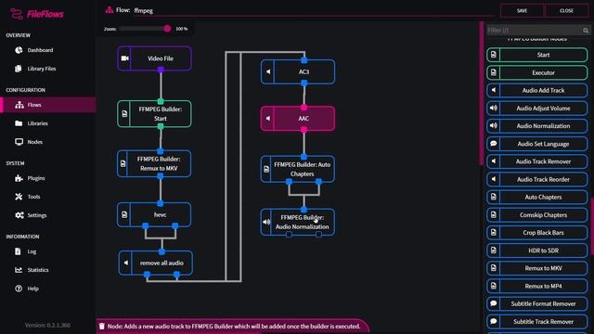594x334 pixels.
Task: Choose Audio Track Reorder in palette
Action: (537, 179)
